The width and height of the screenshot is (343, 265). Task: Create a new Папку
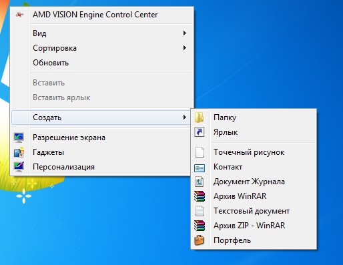point(254,117)
